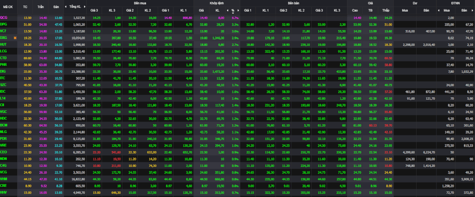Open the CTD ticker symbol
475x197 pixels.
click(x=4, y=58)
